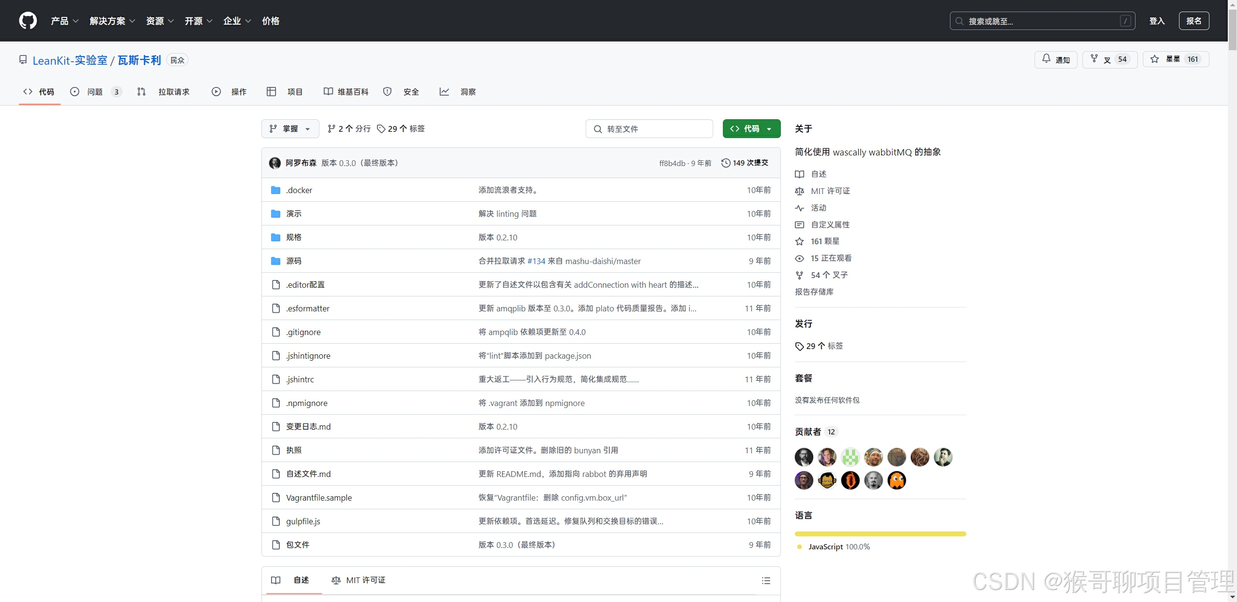1237x602 pixels.
Task: Open the README outline list icon
Action: pos(766,580)
